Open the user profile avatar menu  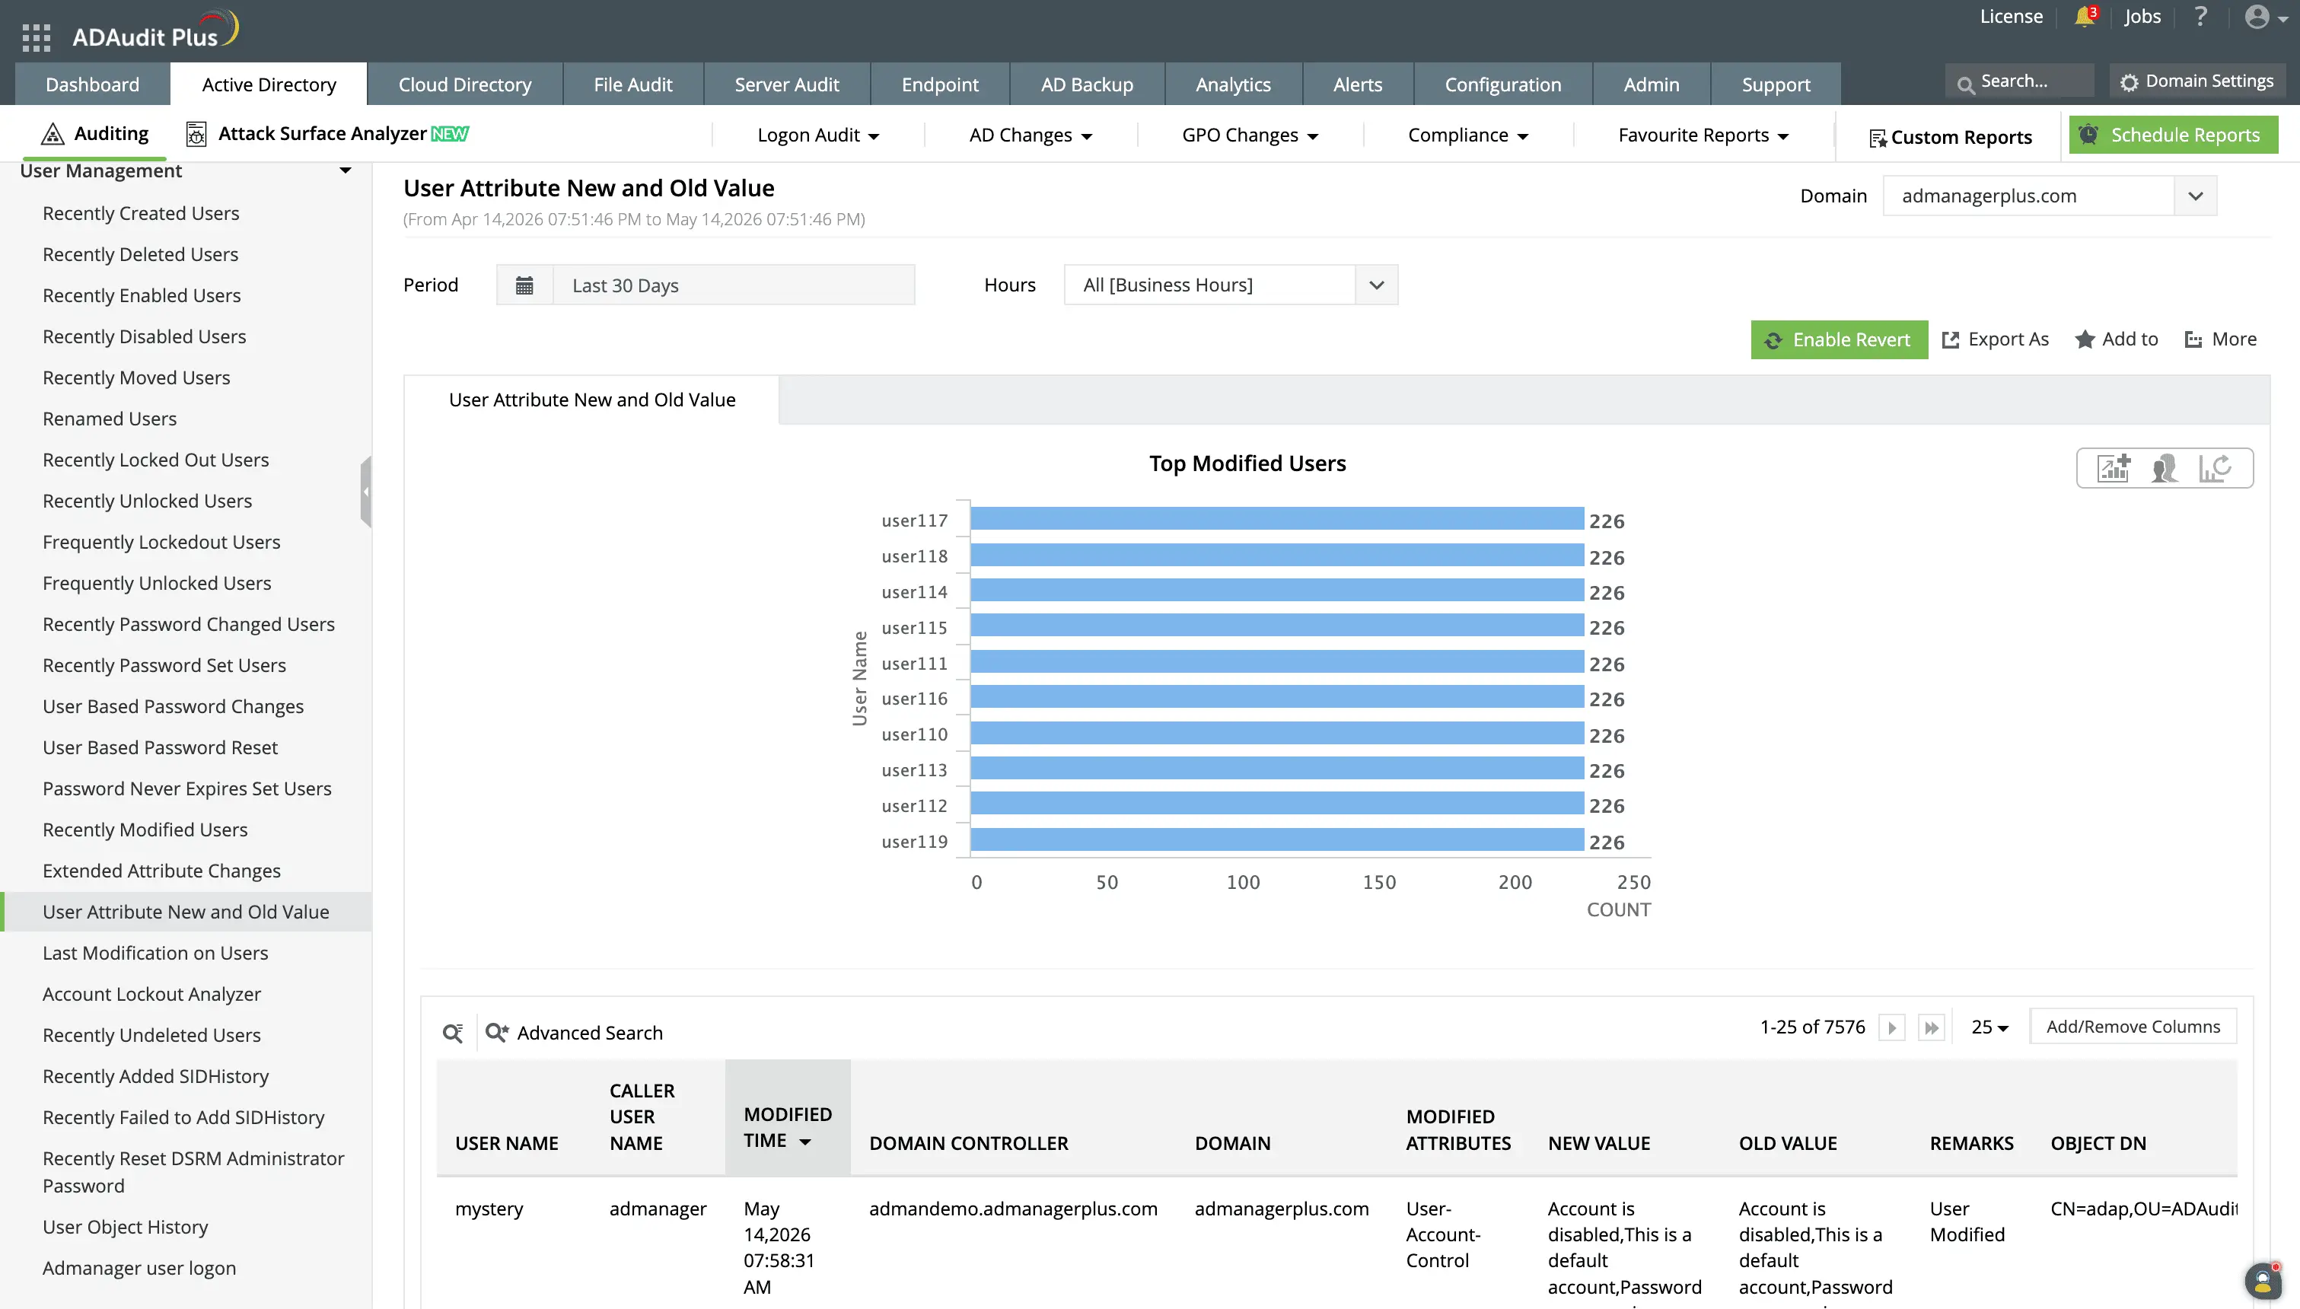(x=2265, y=17)
